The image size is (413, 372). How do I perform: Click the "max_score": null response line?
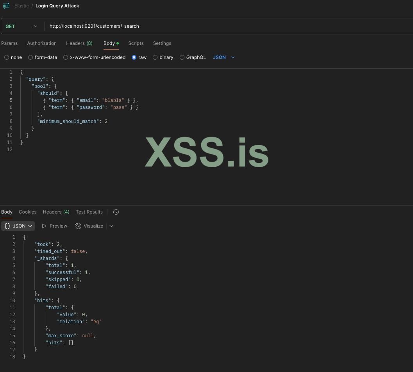(71, 336)
